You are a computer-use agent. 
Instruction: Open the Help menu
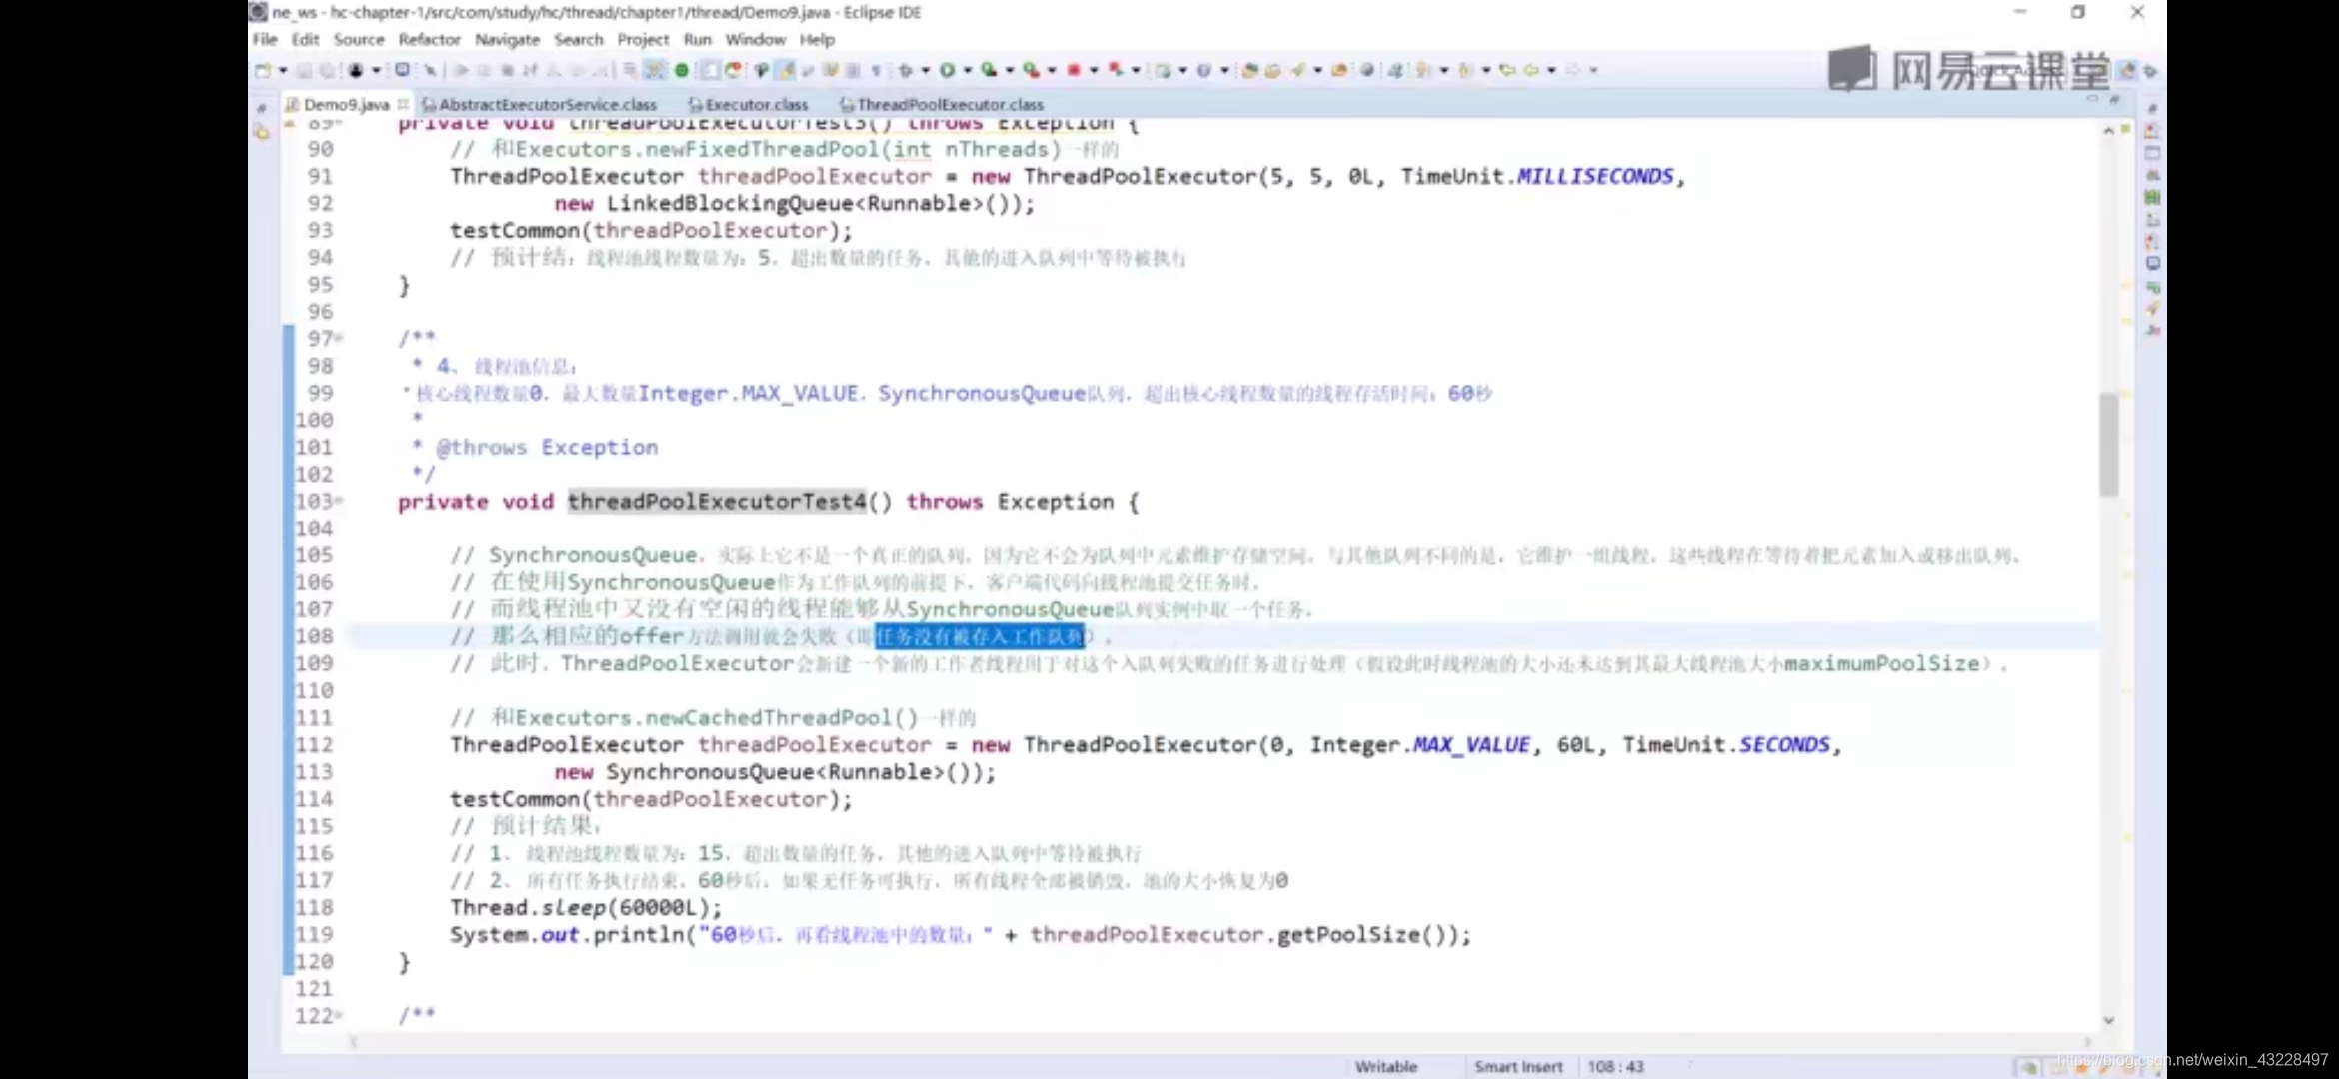click(817, 39)
